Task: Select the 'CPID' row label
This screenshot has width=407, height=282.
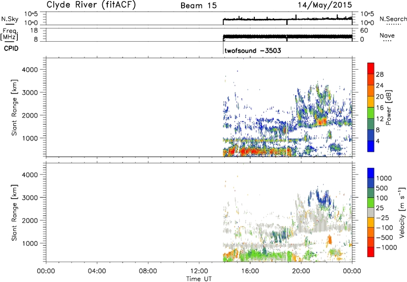Action: pyautogui.click(x=11, y=48)
